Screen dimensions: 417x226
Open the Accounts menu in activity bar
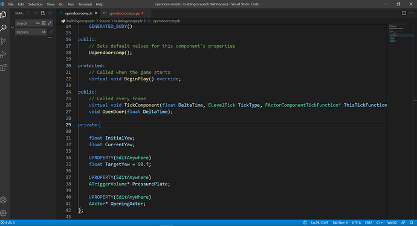(4, 200)
